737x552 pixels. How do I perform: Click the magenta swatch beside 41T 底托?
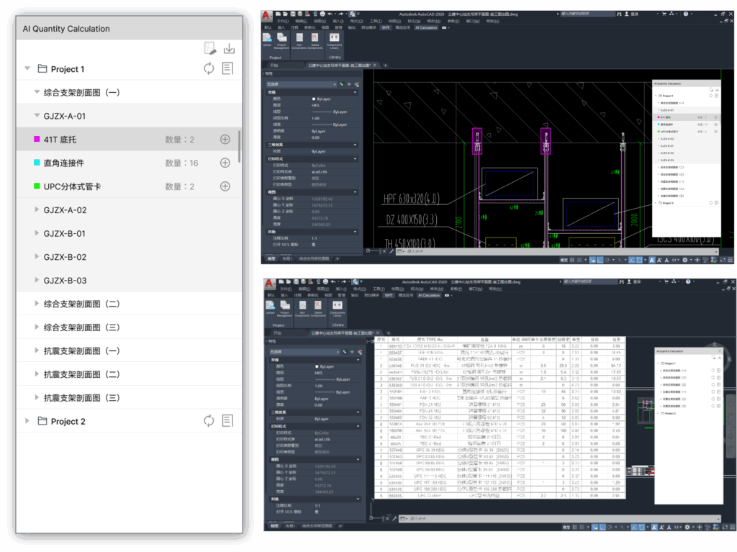click(x=37, y=140)
